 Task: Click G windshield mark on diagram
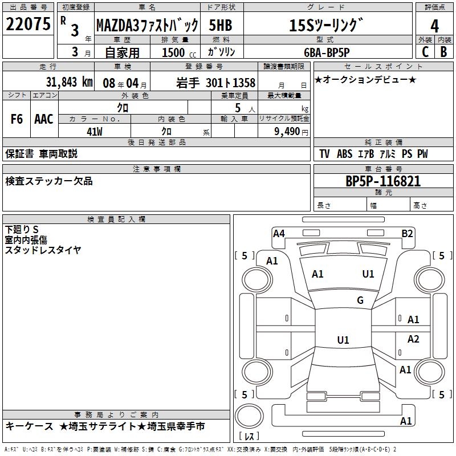360,300
